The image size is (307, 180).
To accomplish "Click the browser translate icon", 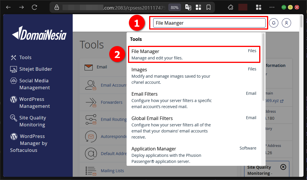I will [x=188, y=7].
